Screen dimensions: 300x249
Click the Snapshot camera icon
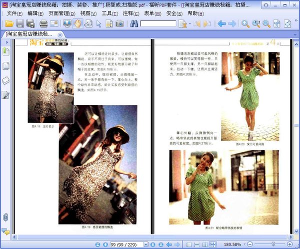tap(119, 23)
